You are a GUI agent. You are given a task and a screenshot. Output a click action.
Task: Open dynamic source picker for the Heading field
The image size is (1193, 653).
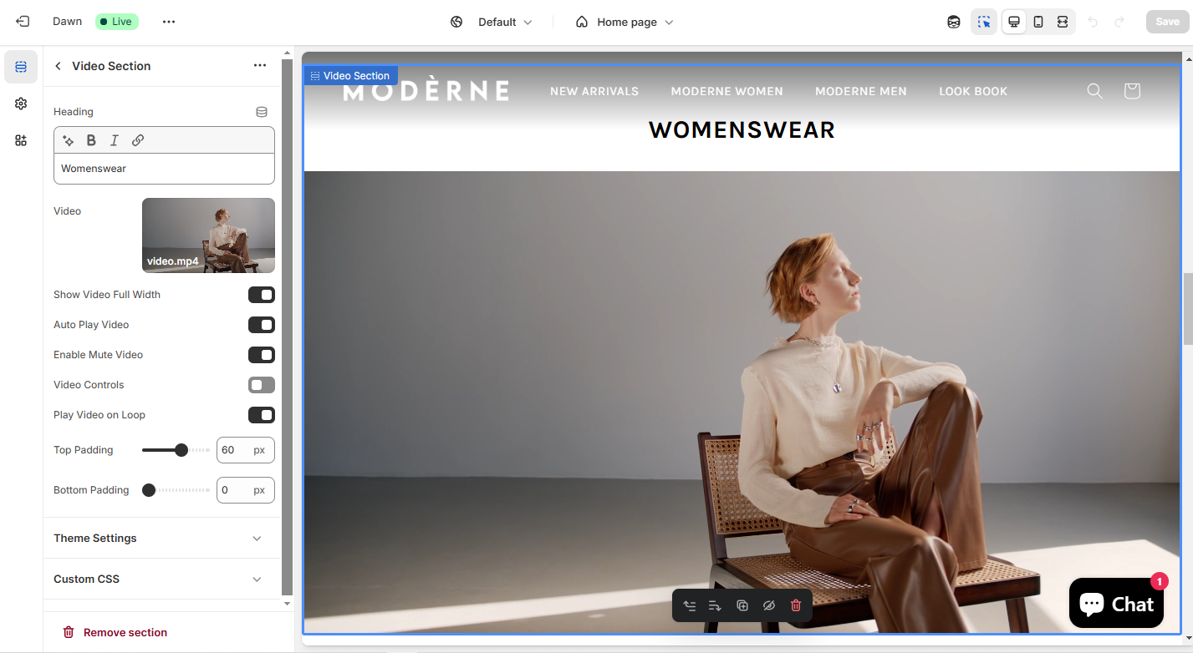click(x=260, y=111)
